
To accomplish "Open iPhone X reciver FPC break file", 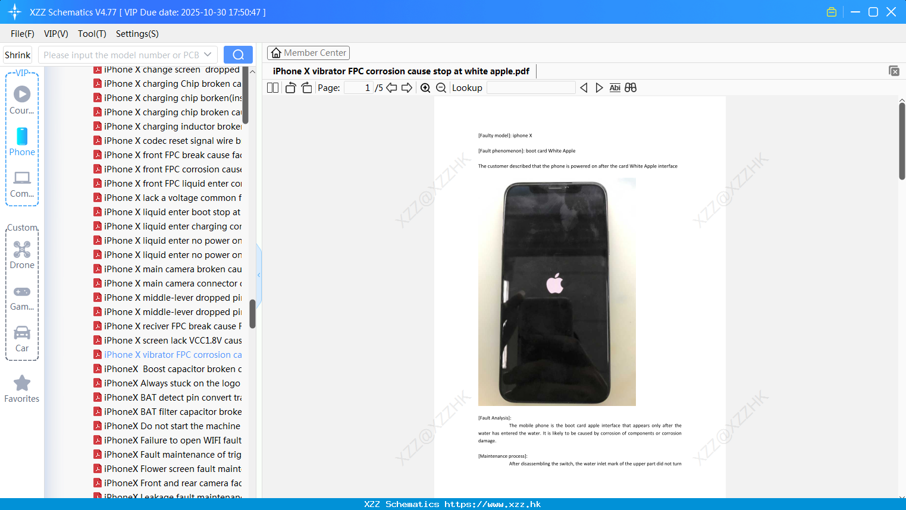I will (168, 326).
